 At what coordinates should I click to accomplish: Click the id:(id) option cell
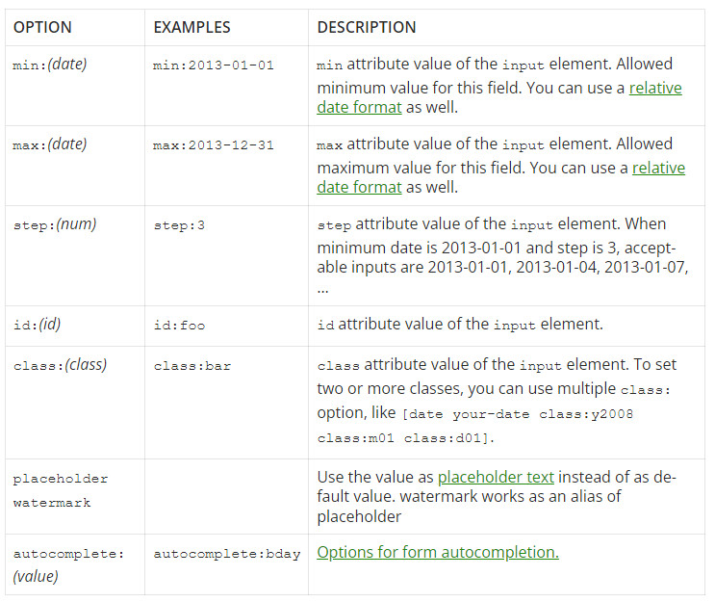(x=37, y=325)
